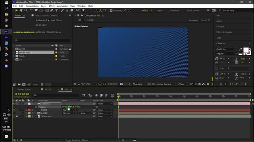Select the Unified Camera tool
The height and width of the screenshot is (142, 254).
pos(36,11)
